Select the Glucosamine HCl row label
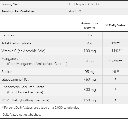 [x=15, y=79]
